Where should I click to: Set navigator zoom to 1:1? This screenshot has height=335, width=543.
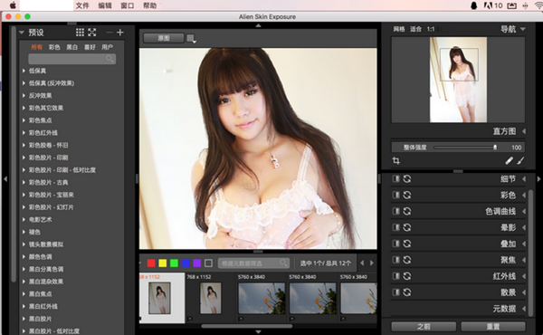[431, 29]
